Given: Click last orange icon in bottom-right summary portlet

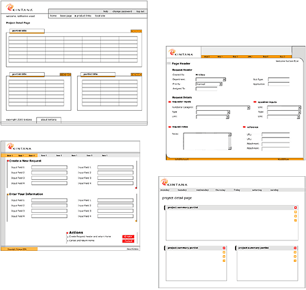Looking at the screenshot, I should click(295, 261).
